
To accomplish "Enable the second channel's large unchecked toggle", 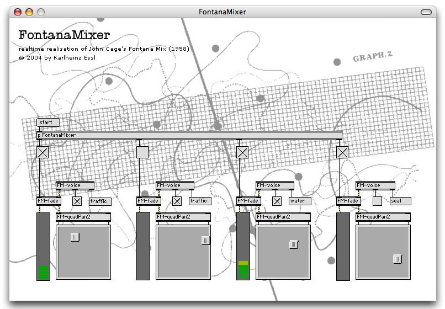I will pyautogui.click(x=142, y=152).
